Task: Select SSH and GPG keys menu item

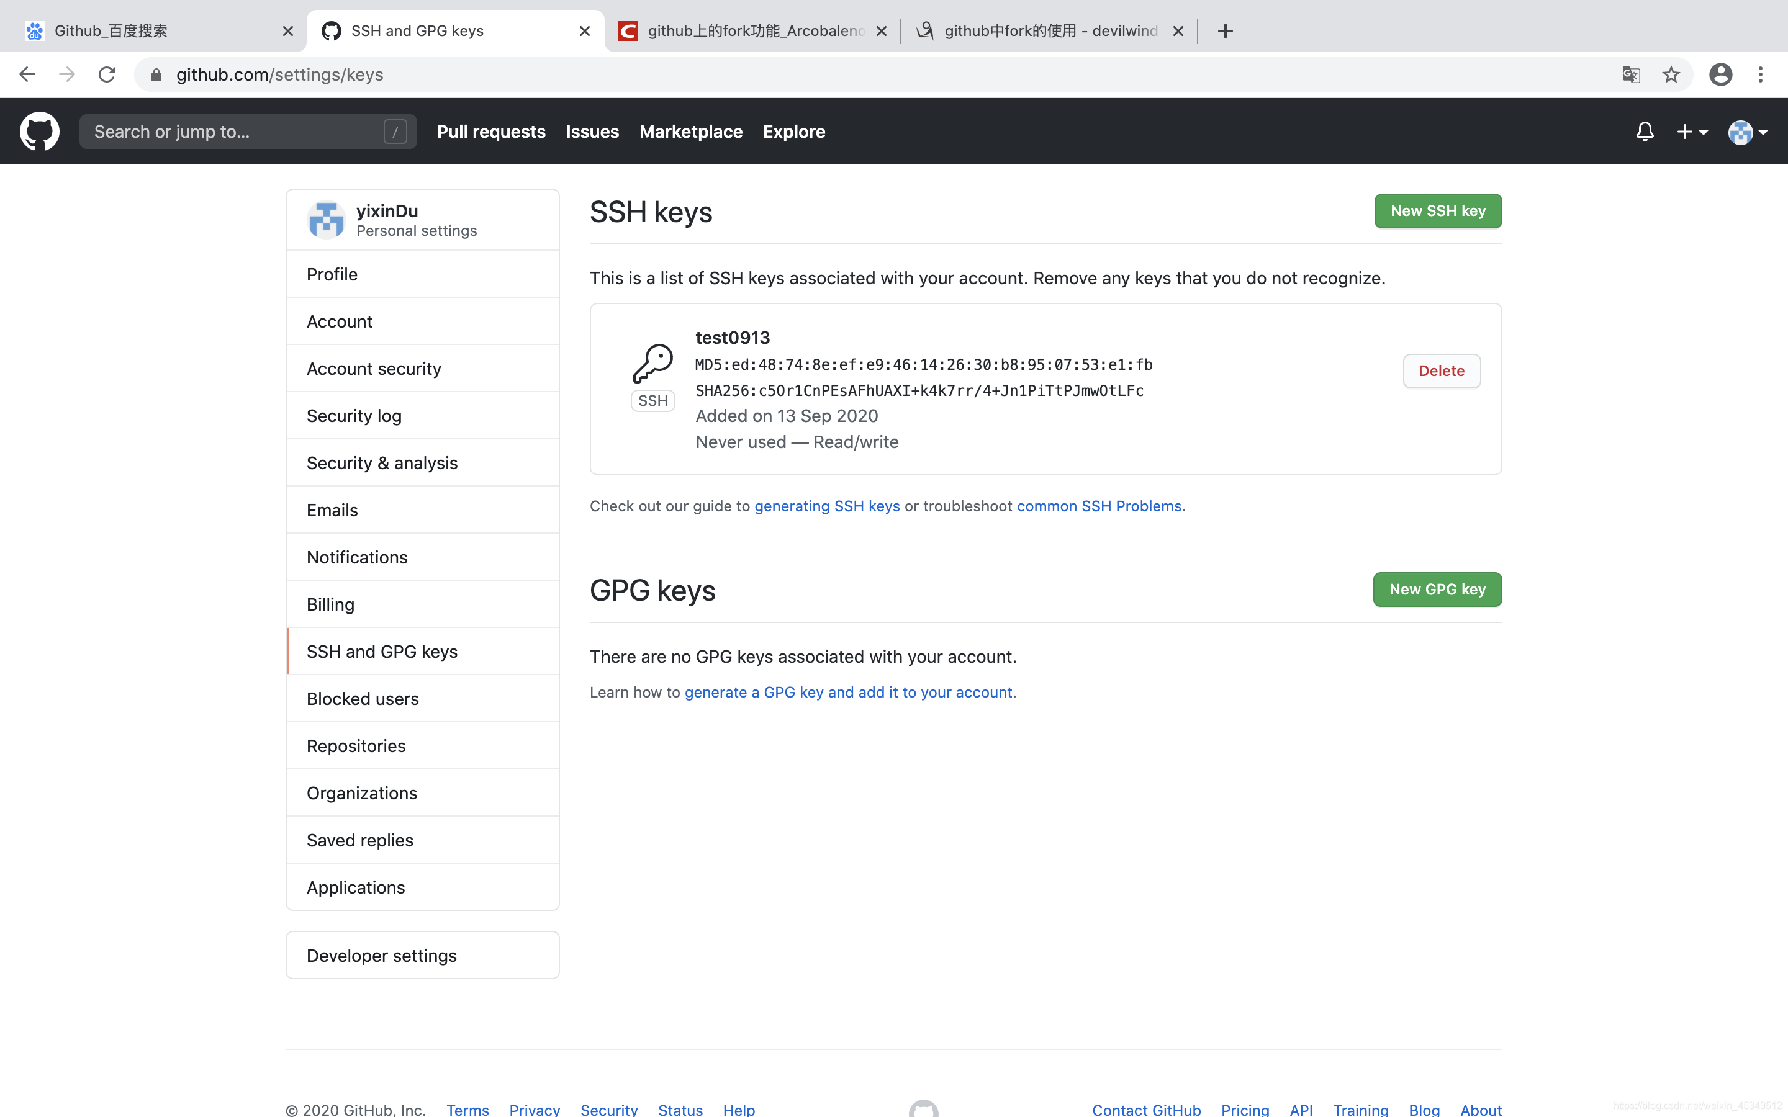Action: click(382, 651)
